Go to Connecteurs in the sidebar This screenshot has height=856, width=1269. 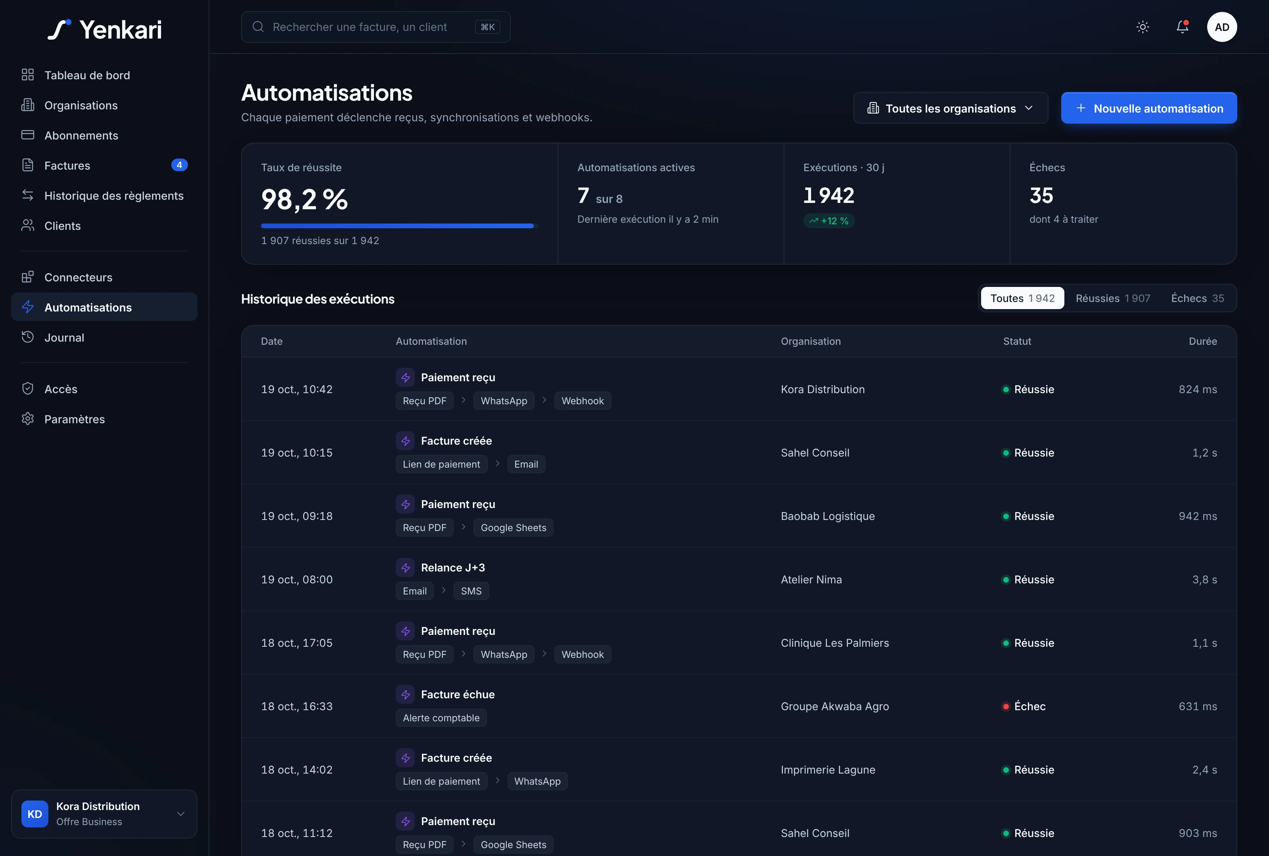(x=104, y=277)
